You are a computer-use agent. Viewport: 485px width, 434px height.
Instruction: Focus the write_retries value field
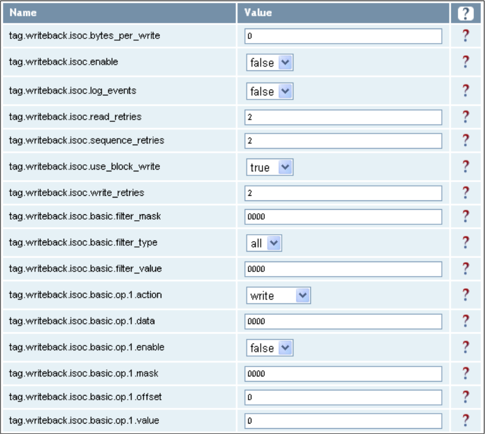343,193
